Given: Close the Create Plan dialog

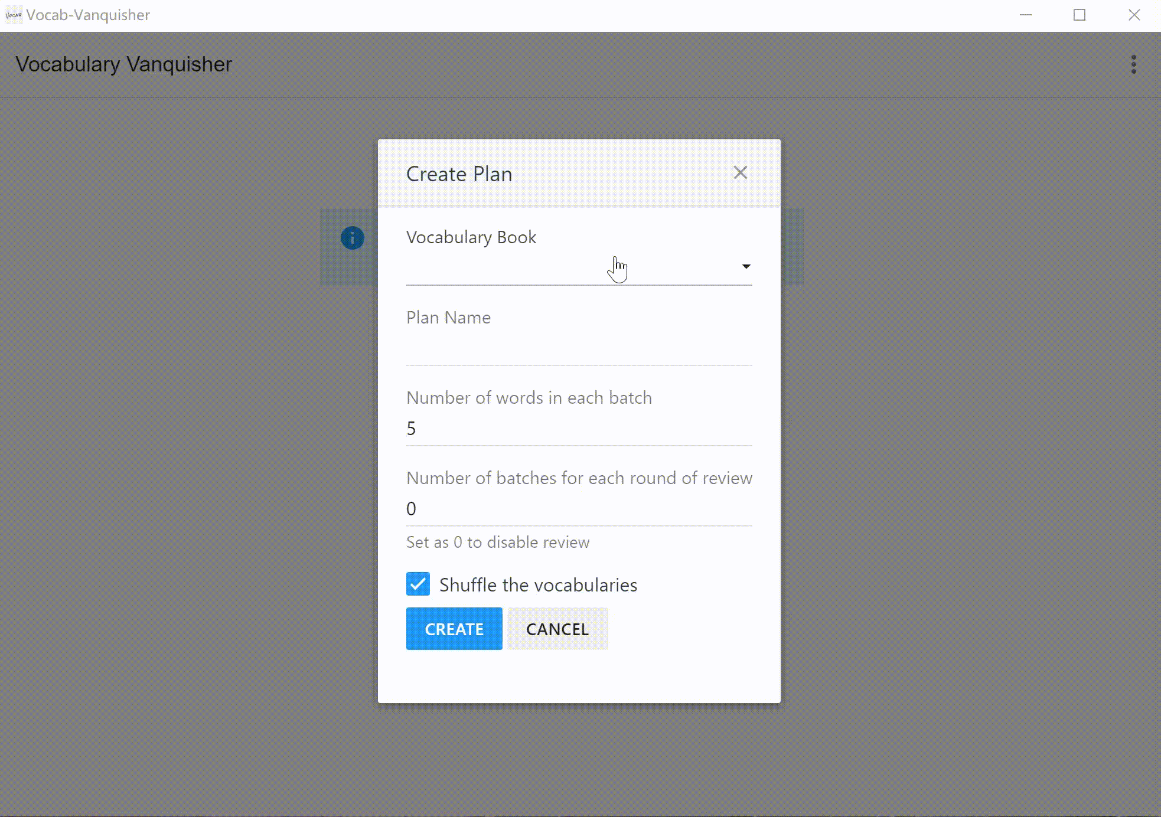Looking at the screenshot, I should [740, 172].
